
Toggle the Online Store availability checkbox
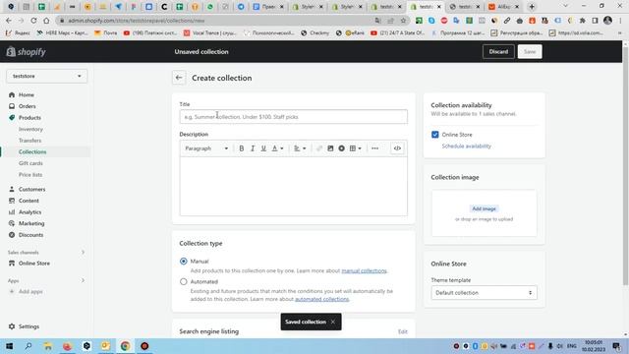point(434,135)
